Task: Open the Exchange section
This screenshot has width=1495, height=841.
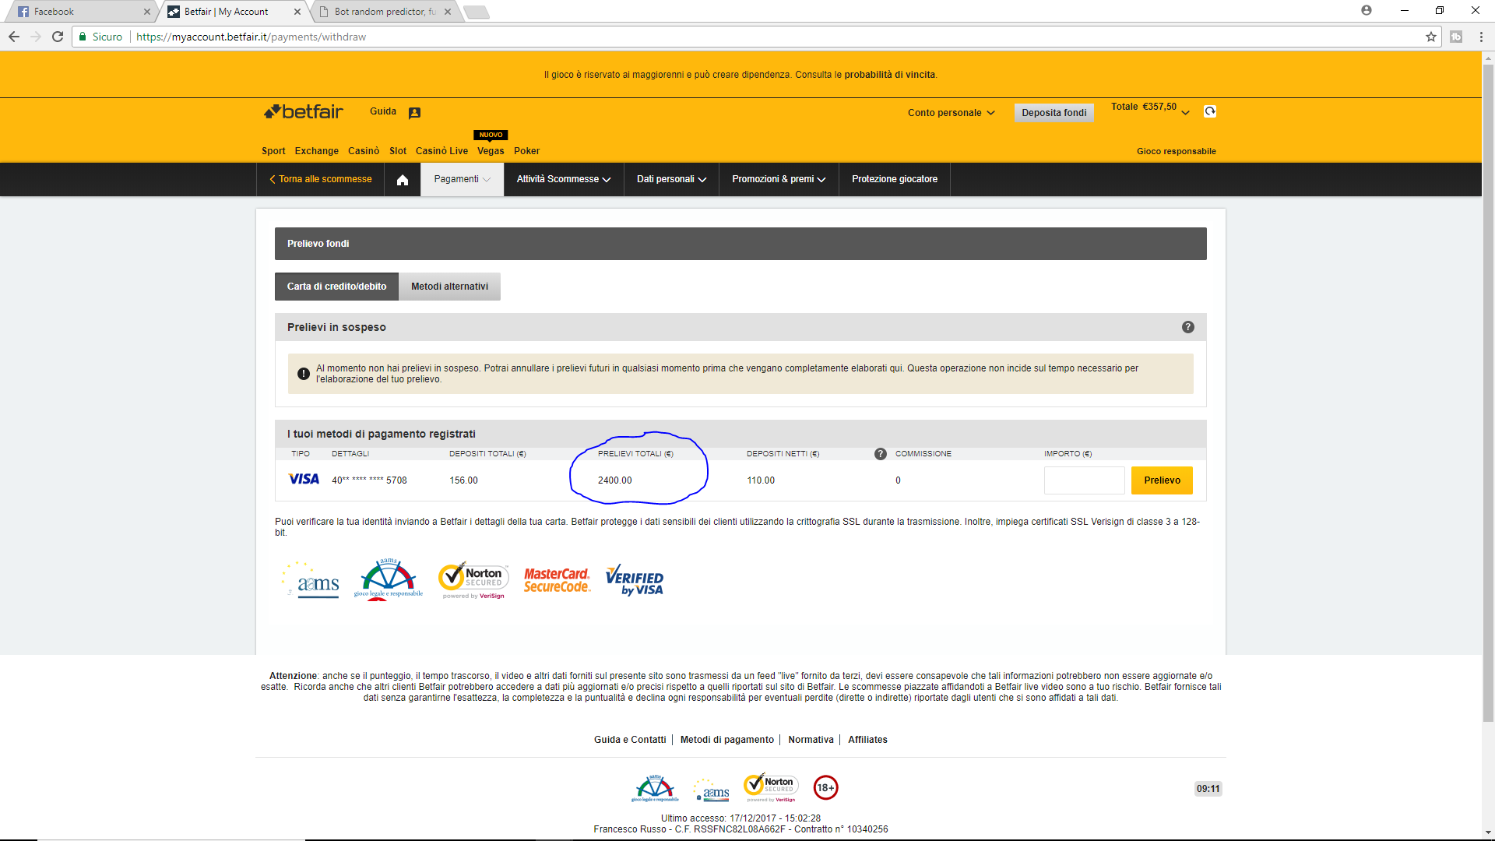Action: pos(316,151)
